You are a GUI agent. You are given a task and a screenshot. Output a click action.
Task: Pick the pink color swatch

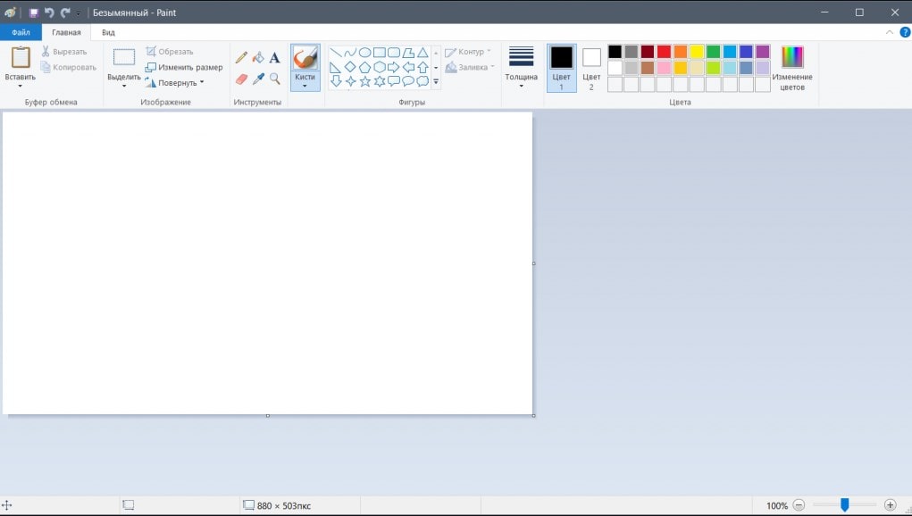coord(665,68)
